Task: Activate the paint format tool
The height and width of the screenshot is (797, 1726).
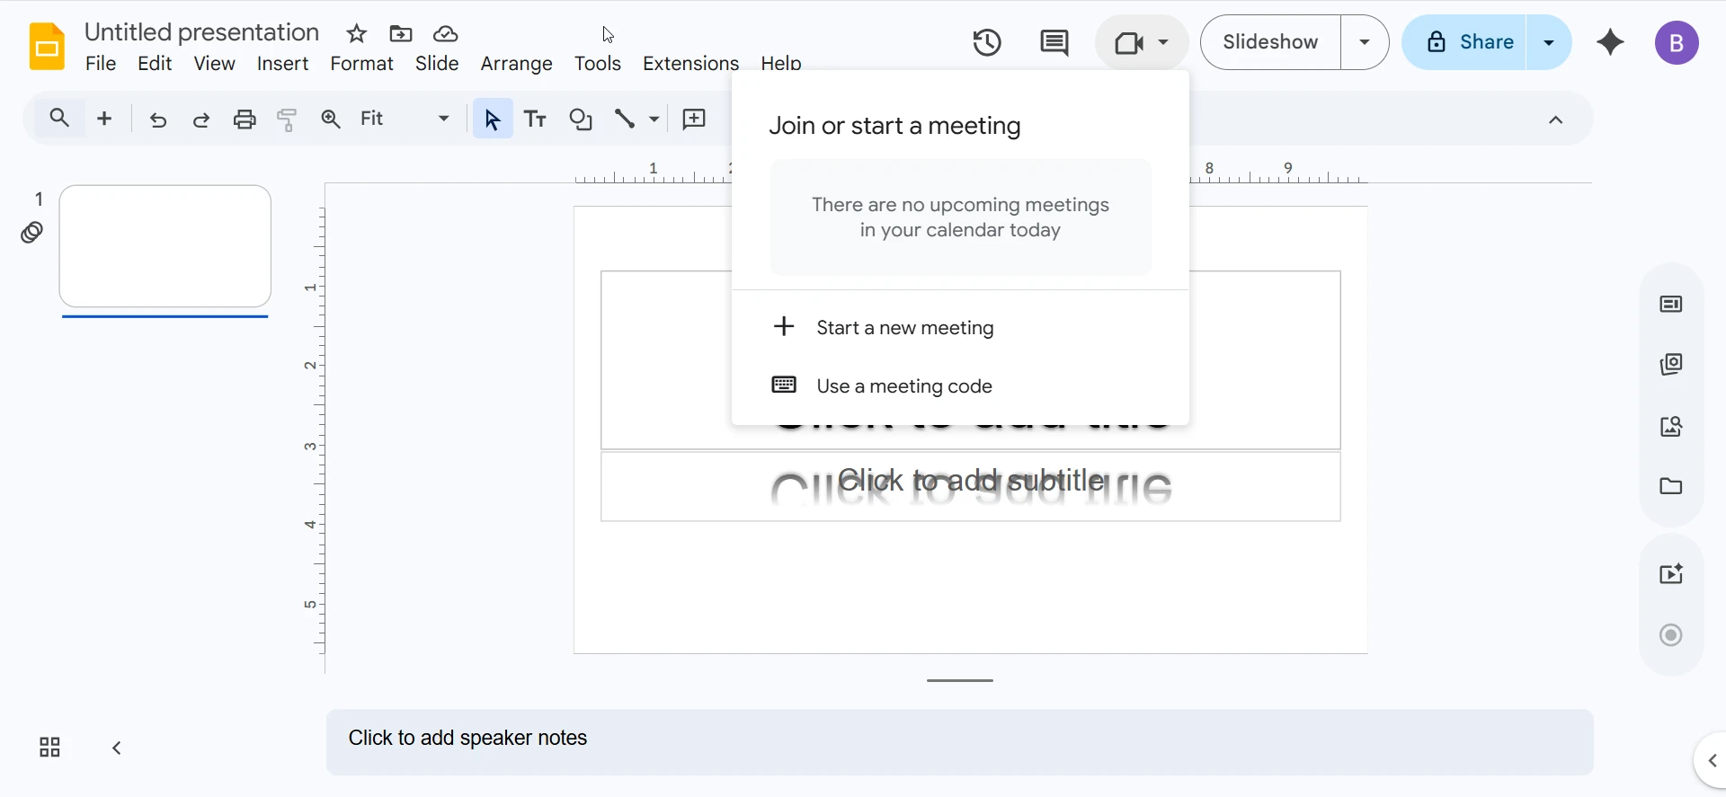Action: point(288,119)
